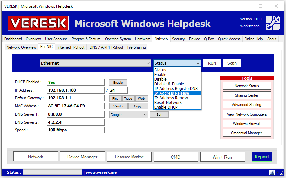The width and height of the screenshot is (286, 178).
Task: Click the Ping button beside gateway
Action: 115,99
